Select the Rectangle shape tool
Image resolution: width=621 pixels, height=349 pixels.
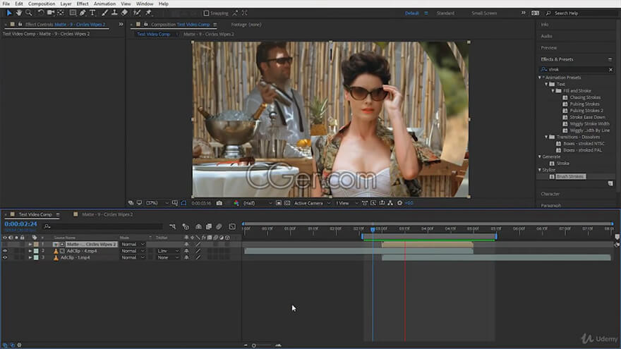[x=73, y=13]
